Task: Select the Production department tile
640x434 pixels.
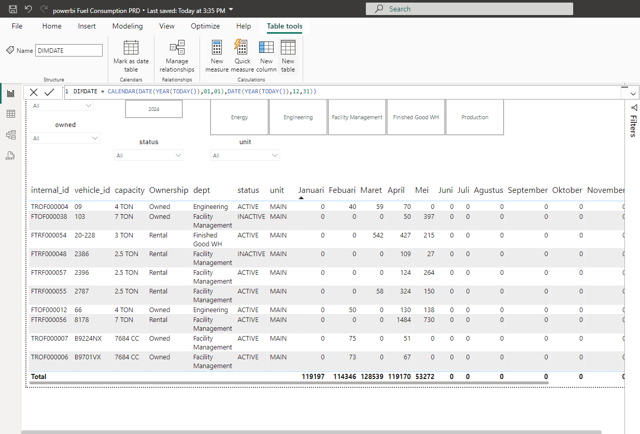Action: [475, 117]
